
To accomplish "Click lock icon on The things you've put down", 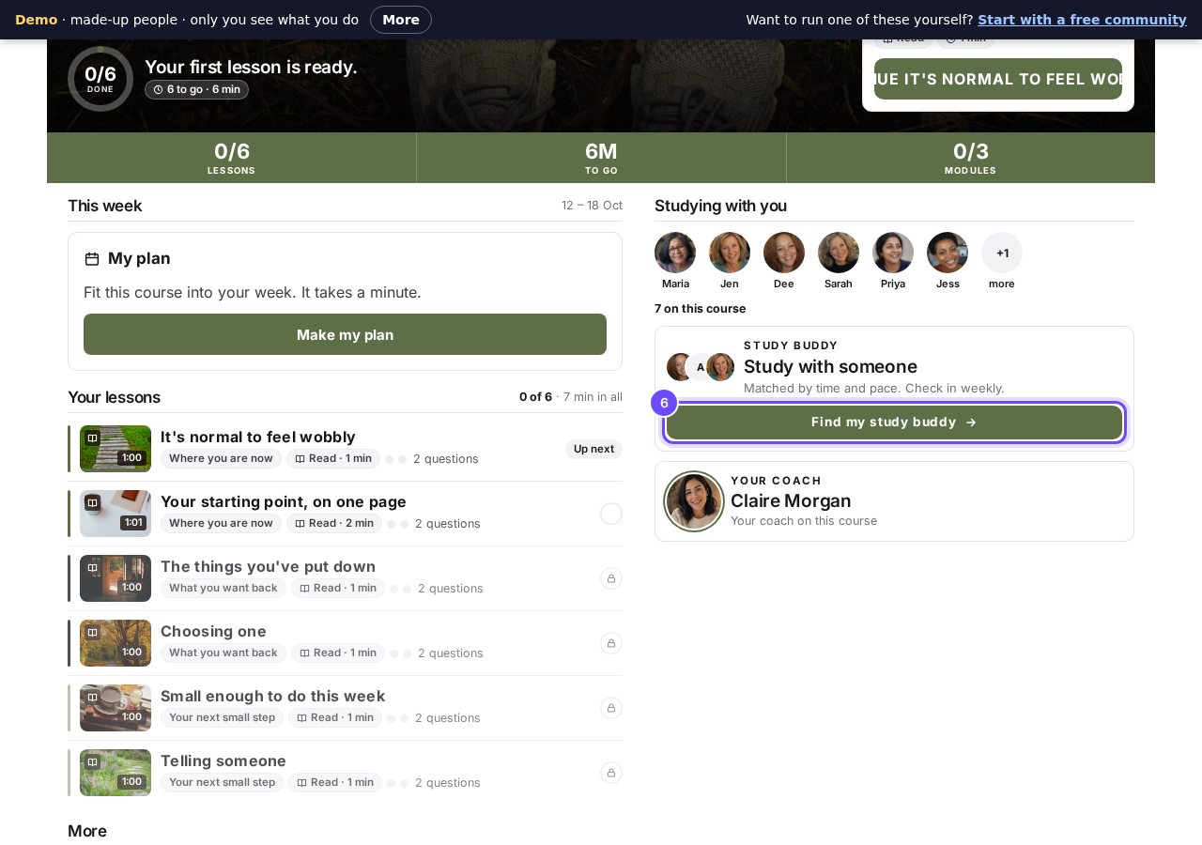I will [x=611, y=578].
